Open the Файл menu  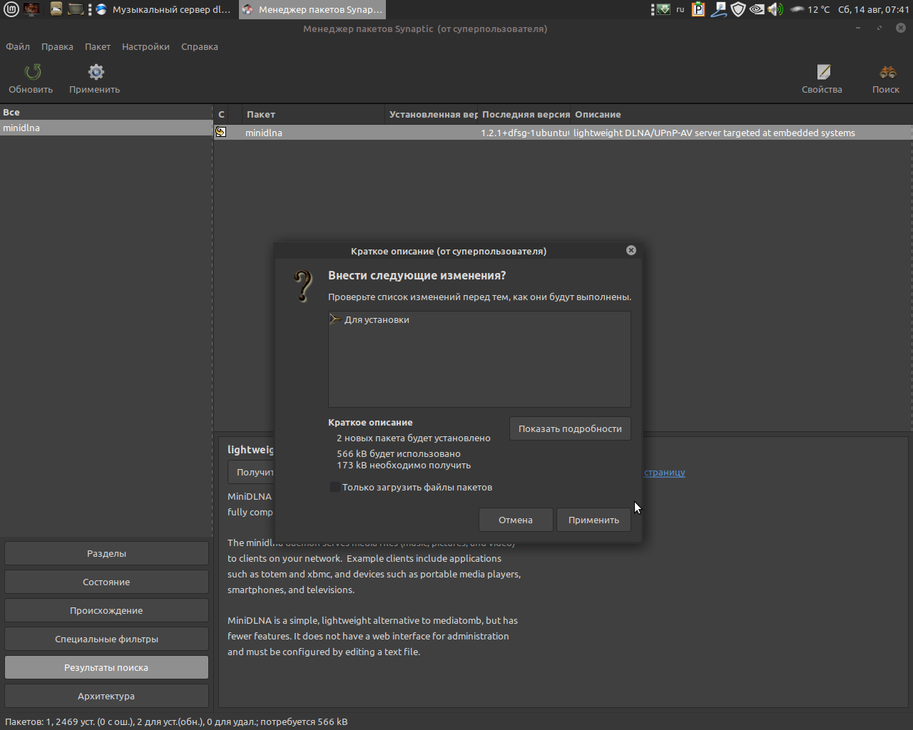[x=18, y=47]
